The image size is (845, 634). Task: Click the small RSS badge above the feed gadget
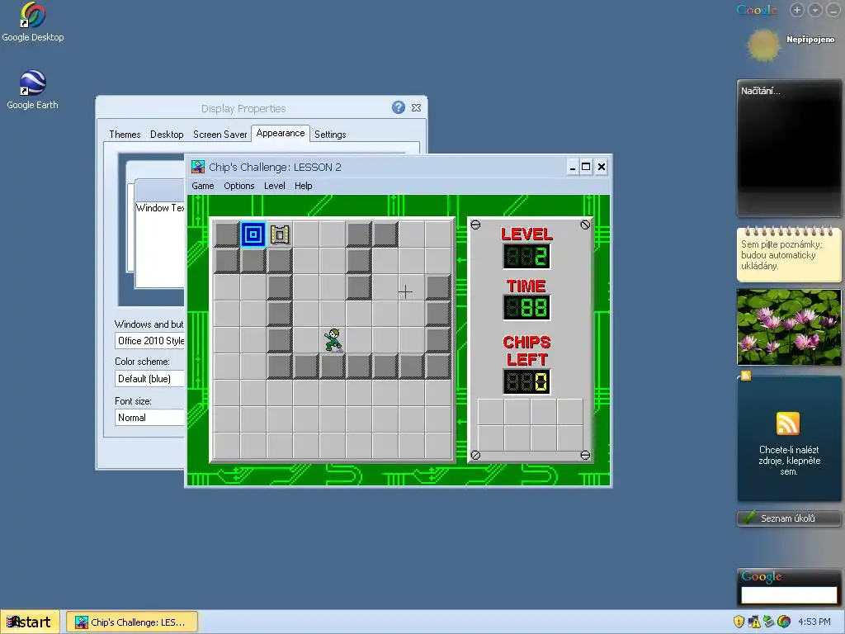pos(746,376)
